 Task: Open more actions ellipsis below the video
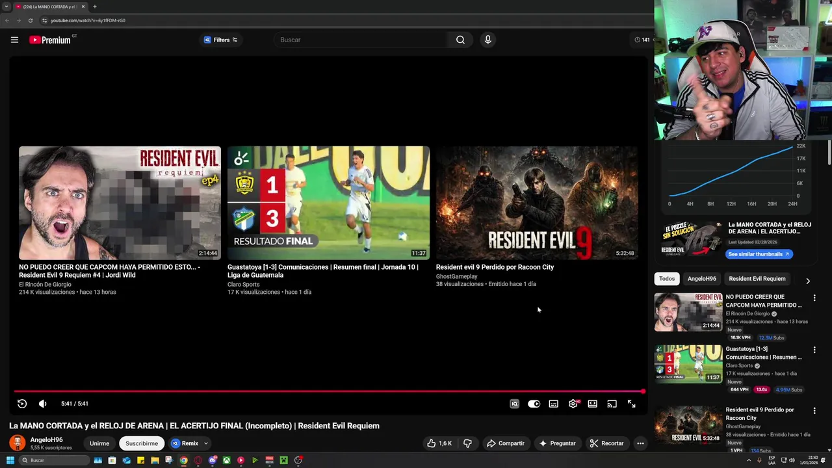(640, 443)
